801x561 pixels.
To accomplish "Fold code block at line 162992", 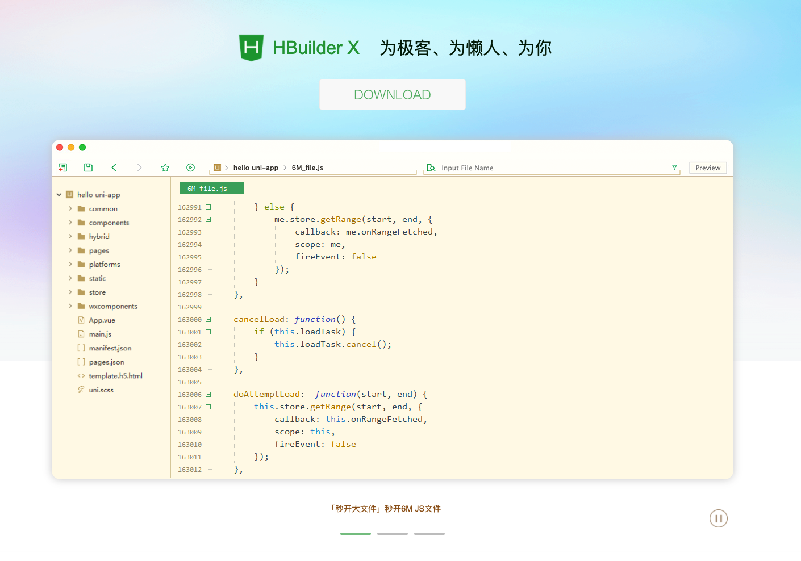I will (207, 219).
